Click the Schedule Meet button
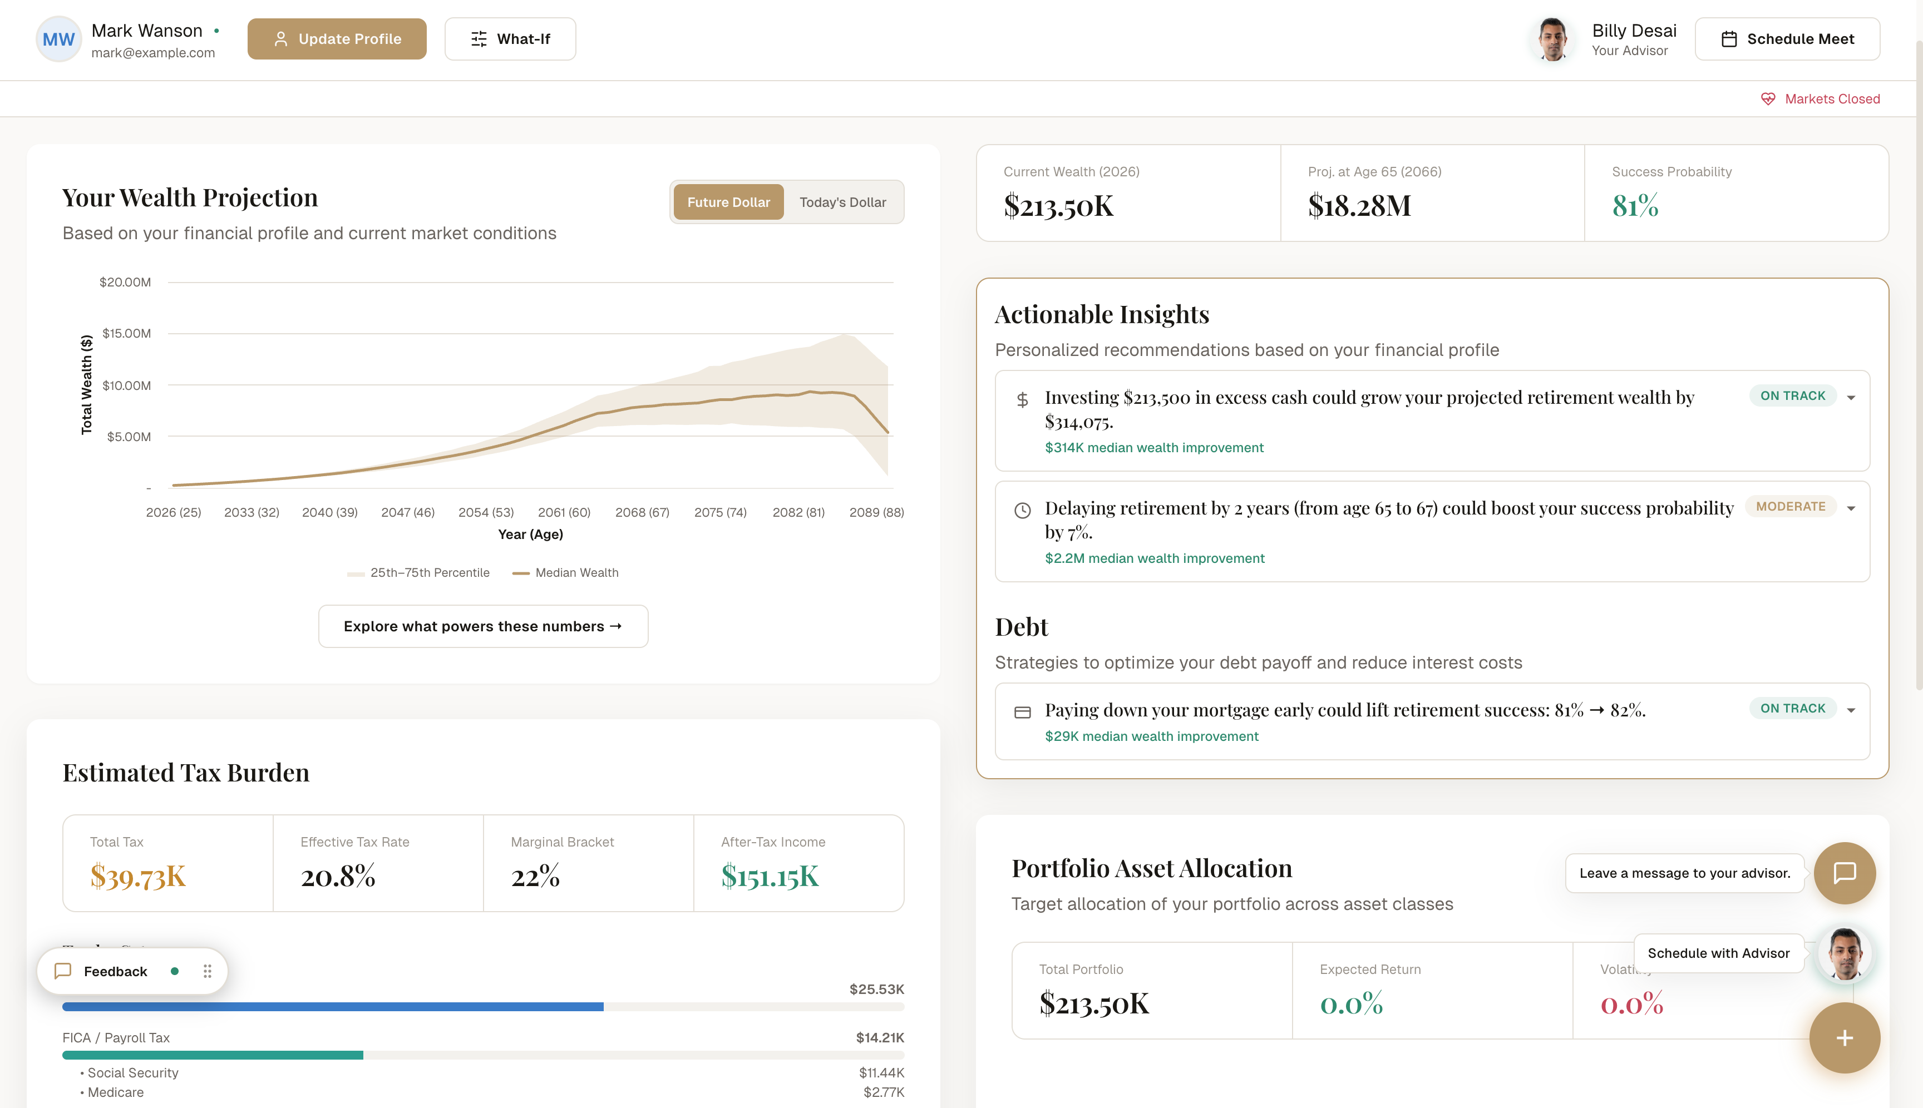 (1787, 39)
